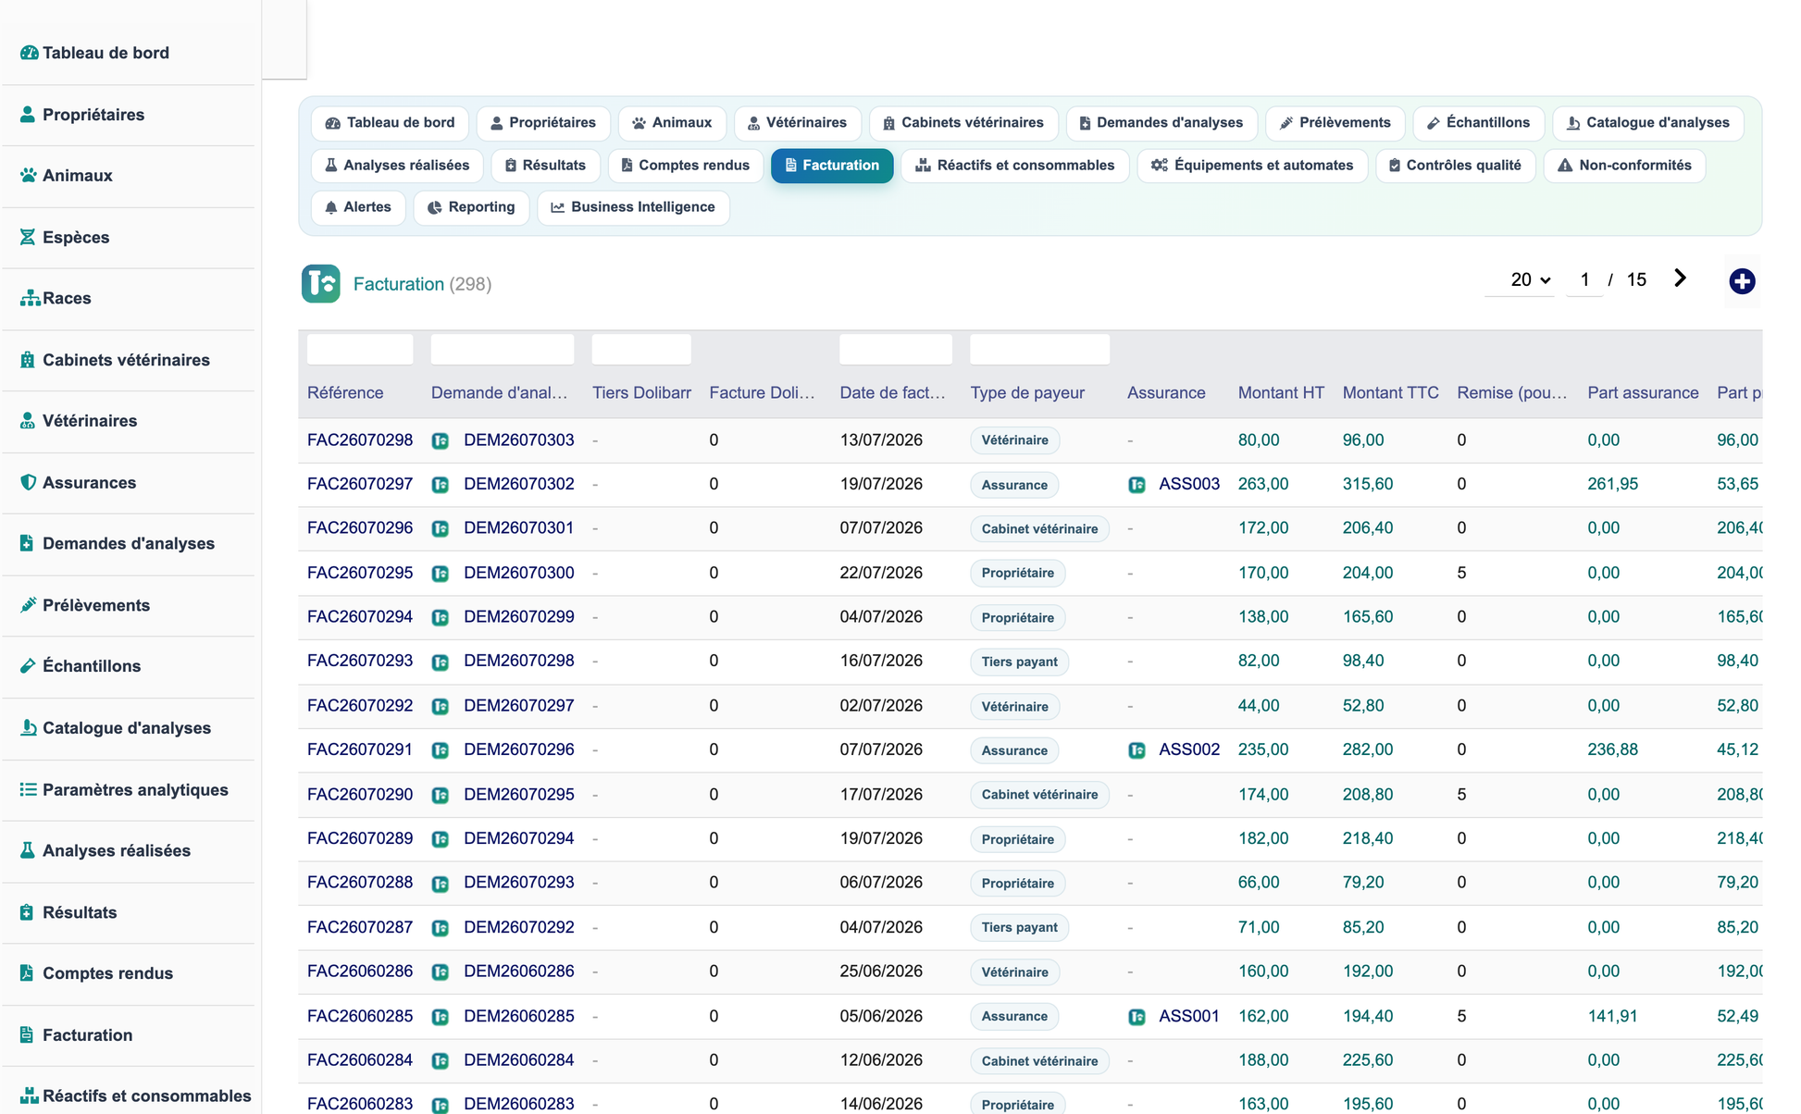Click the Demande d'analyse filter field
This screenshot has height=1114, width=1801.
(503, 350)
